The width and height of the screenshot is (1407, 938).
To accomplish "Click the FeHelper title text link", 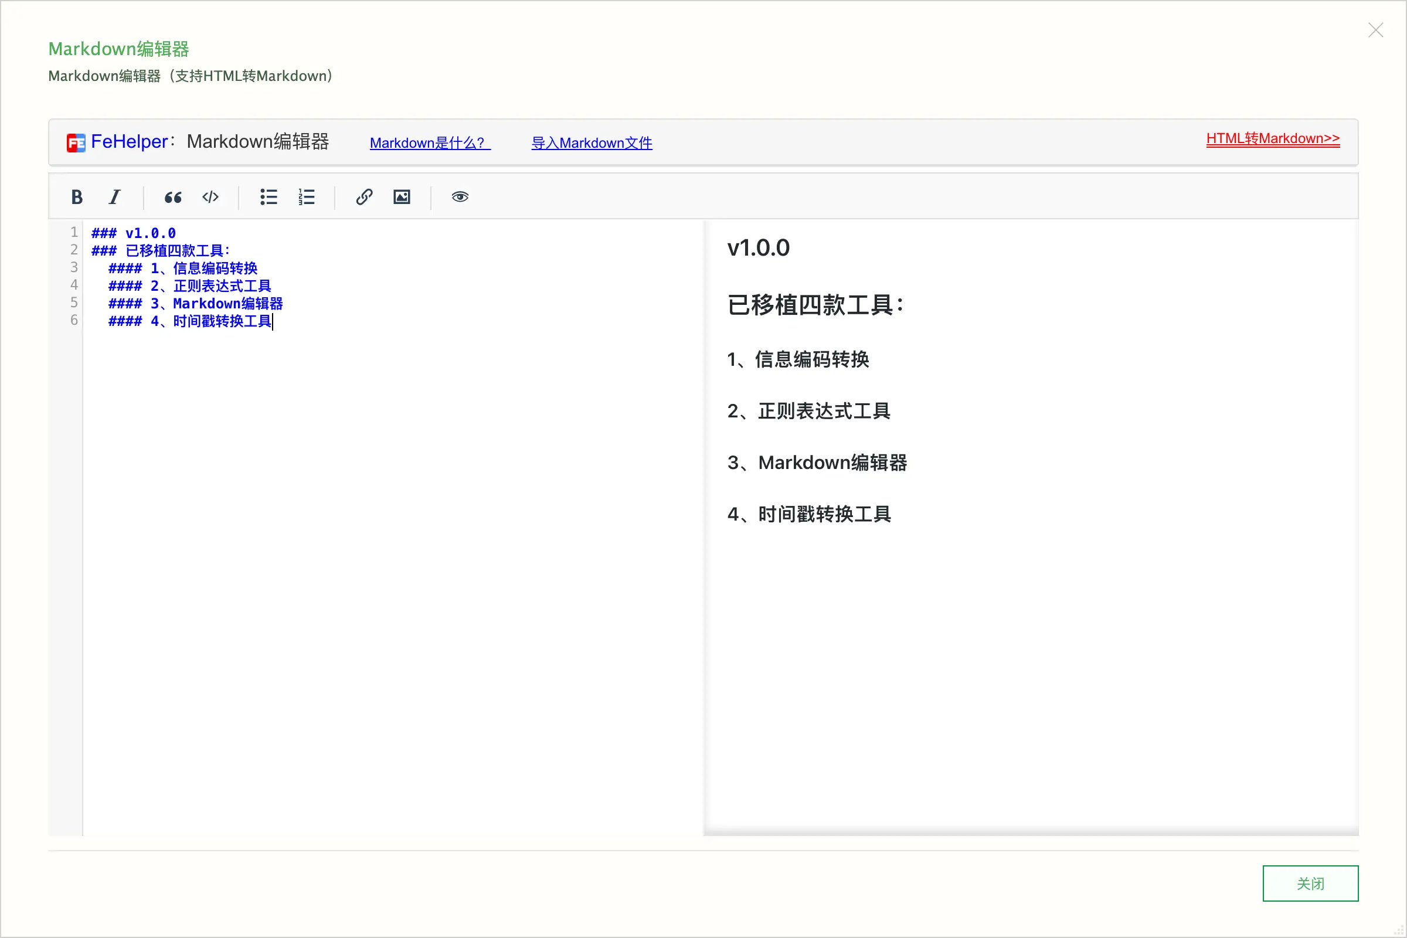I will [x=129, y=142].
